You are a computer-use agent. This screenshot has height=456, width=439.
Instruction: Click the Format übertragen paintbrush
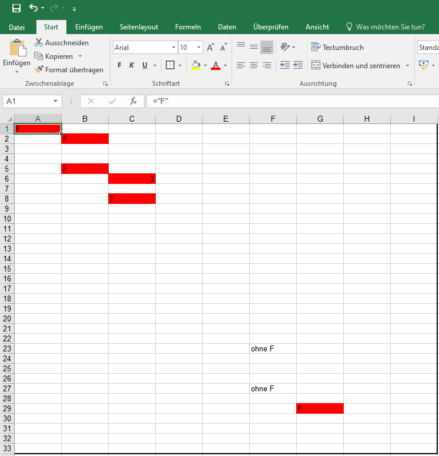pyautogui.click(x=39, y=69)
